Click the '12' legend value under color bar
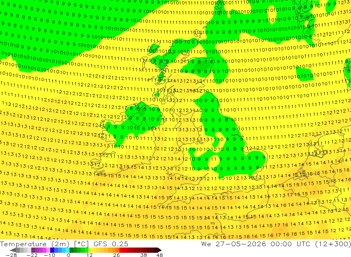 (90, 255)
